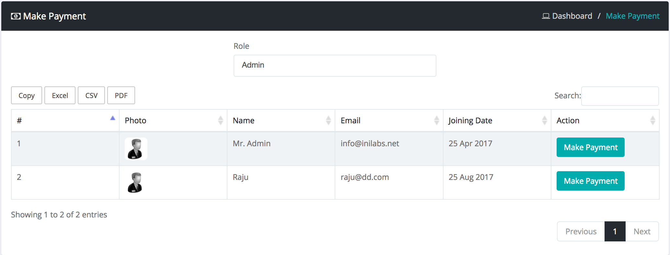Export the table to Excel
This screenshot has height=255, width=670.
coord(60,95)
